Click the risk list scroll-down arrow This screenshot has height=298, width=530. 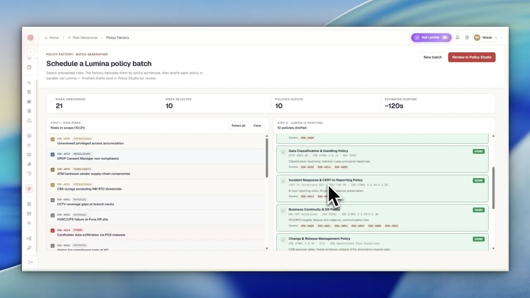(267, 248)
